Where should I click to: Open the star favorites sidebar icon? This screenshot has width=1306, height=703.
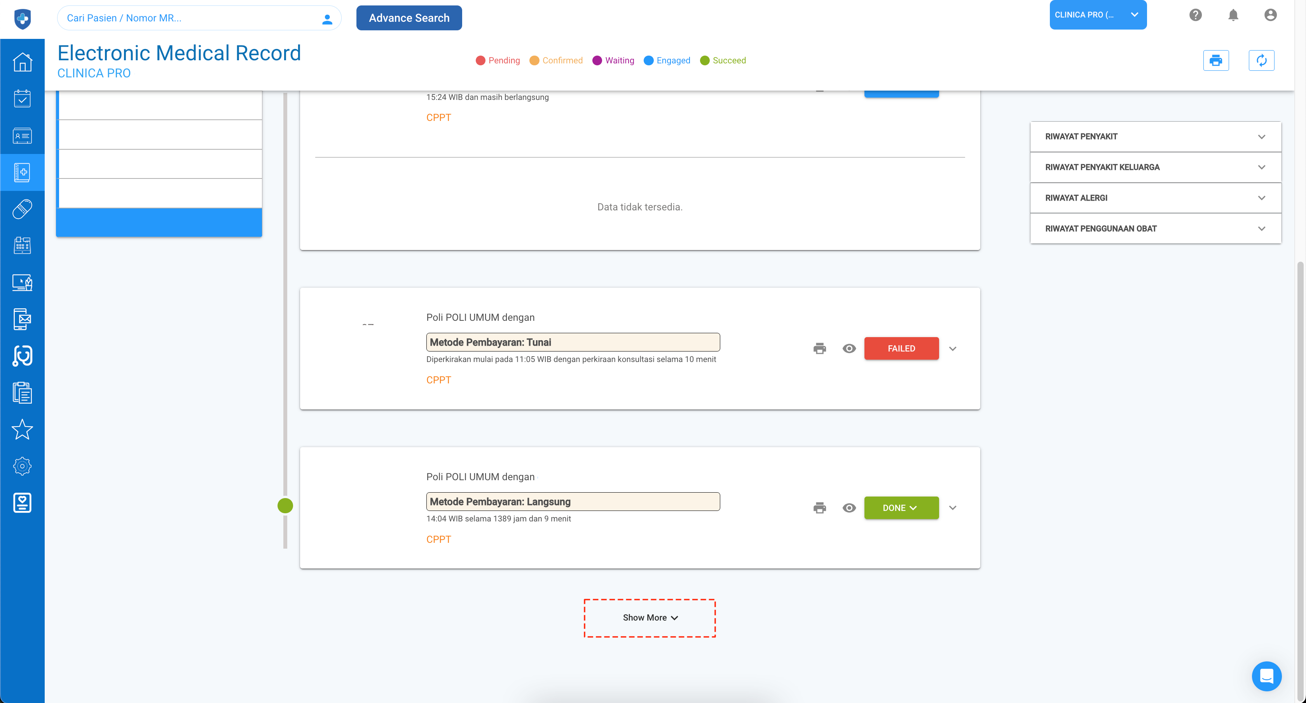pos(22,430)
